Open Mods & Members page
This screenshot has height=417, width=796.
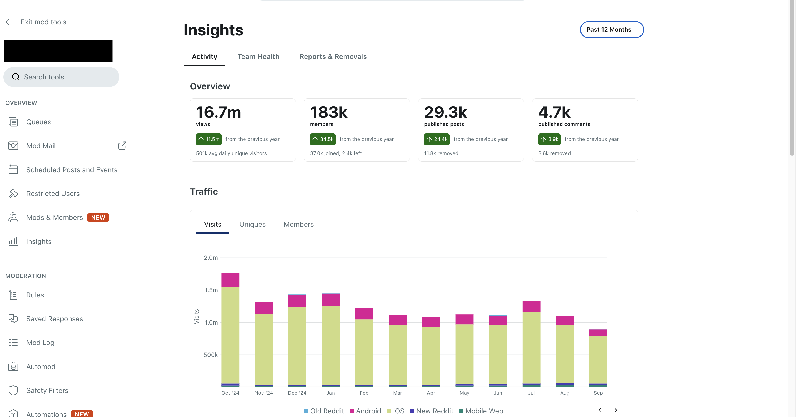tap(55, 217)
